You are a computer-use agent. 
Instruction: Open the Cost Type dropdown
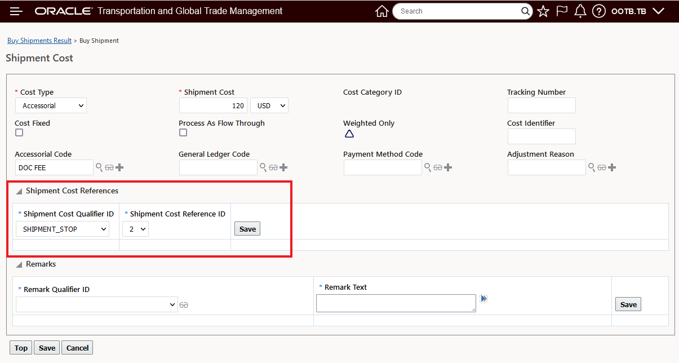tap(51, 105)
